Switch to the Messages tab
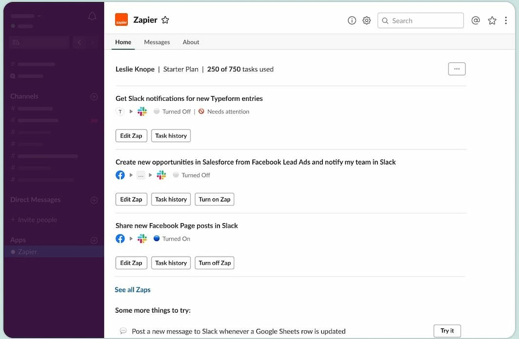This screenshot has height=339, width=519. tap(157, 42)
